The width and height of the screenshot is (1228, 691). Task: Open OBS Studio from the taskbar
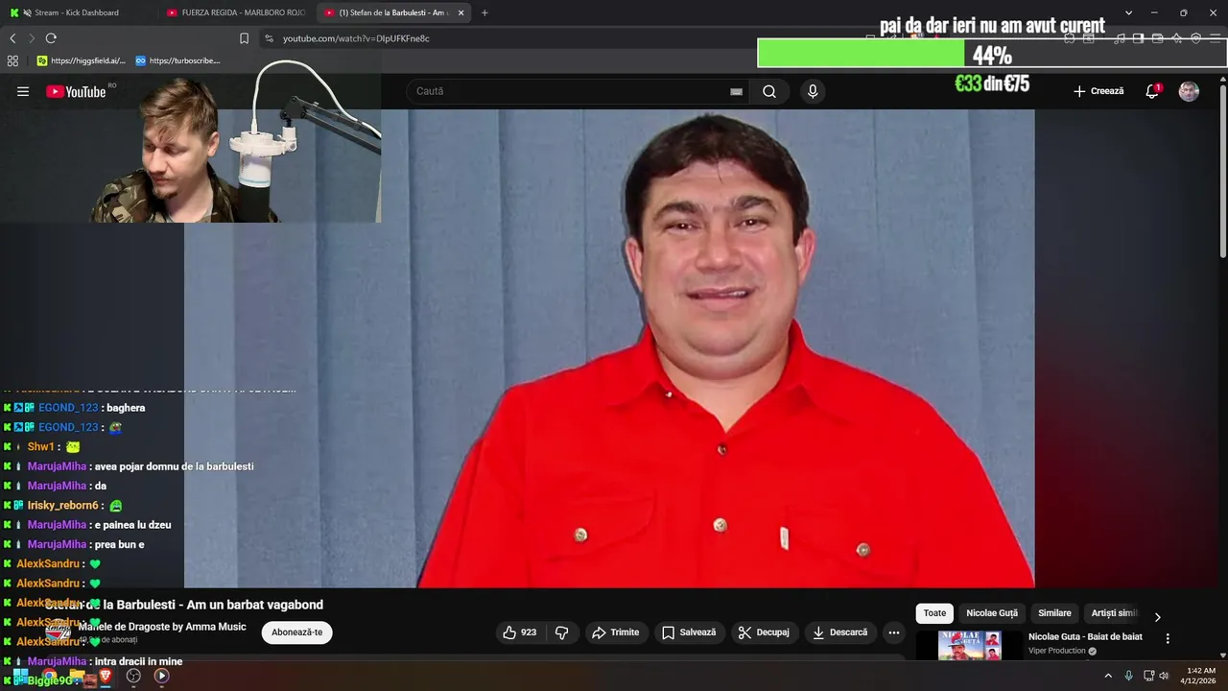pyautogui.click(x=133, y=676)
